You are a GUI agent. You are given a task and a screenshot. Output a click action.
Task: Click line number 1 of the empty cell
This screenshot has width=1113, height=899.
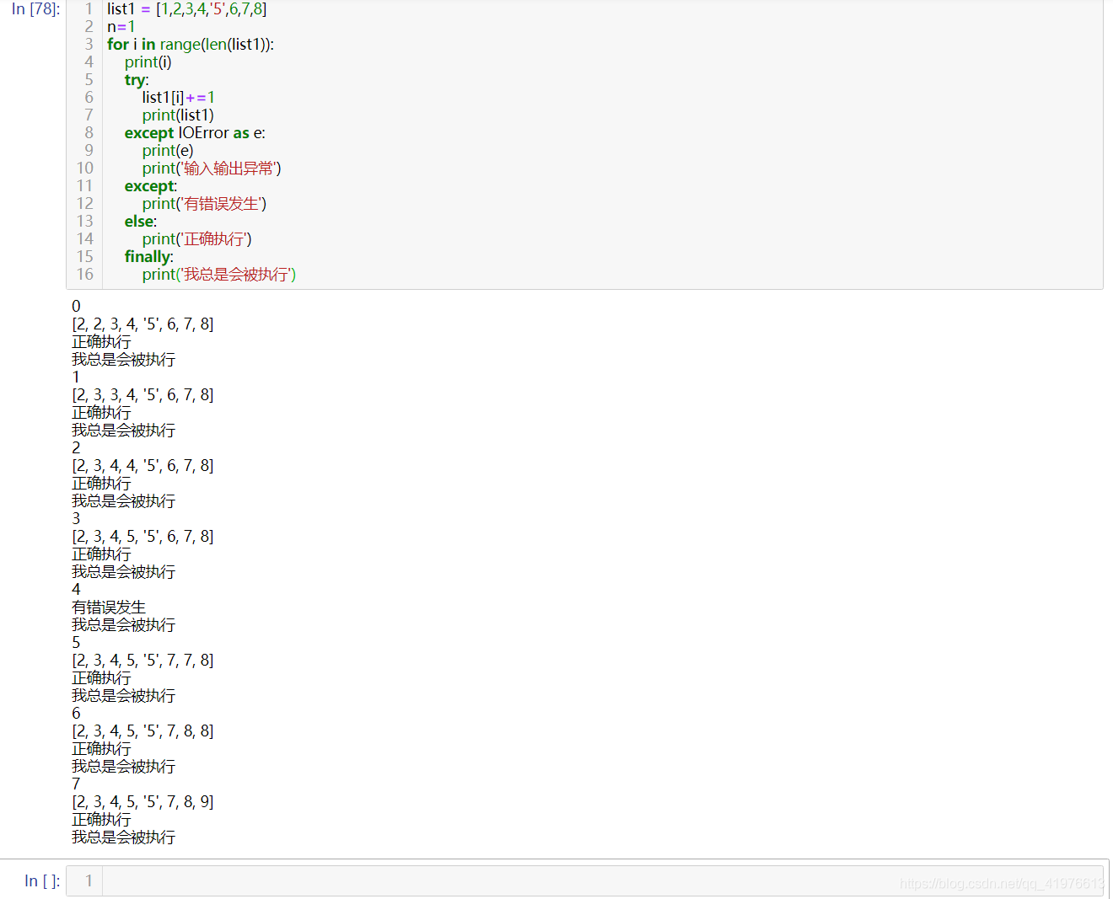click(x=89, y=880)
